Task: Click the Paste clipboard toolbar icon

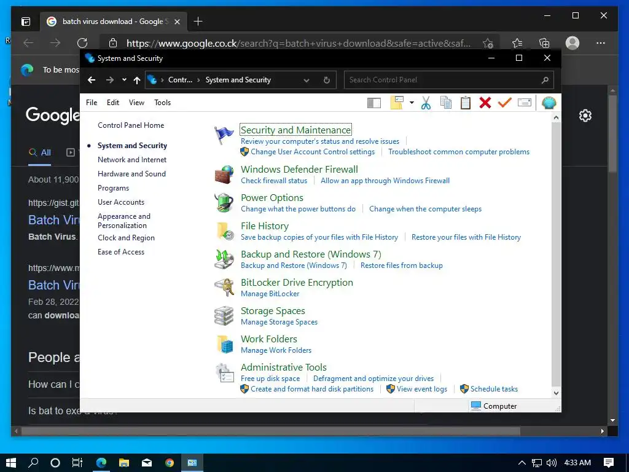Action: coord(466,103)
